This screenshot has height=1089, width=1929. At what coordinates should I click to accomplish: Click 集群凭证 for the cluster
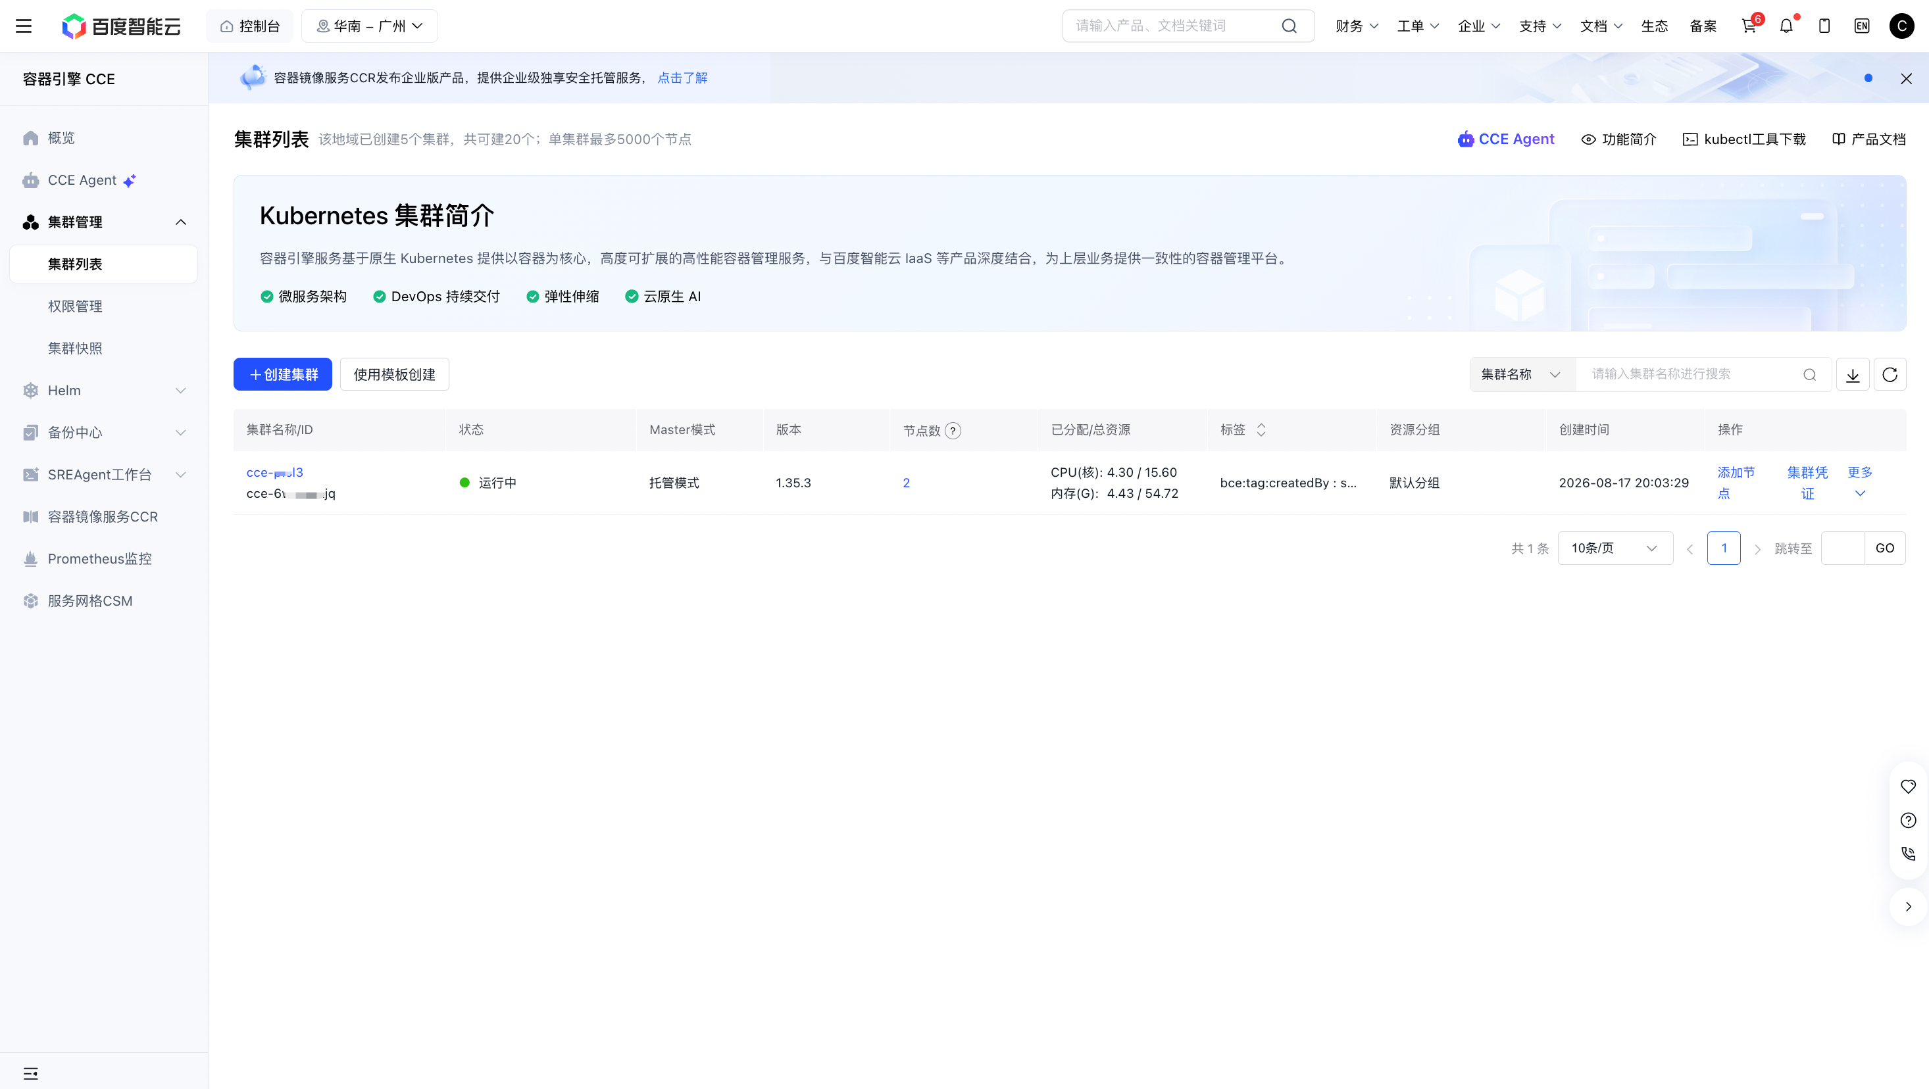tap(1808, 483)
